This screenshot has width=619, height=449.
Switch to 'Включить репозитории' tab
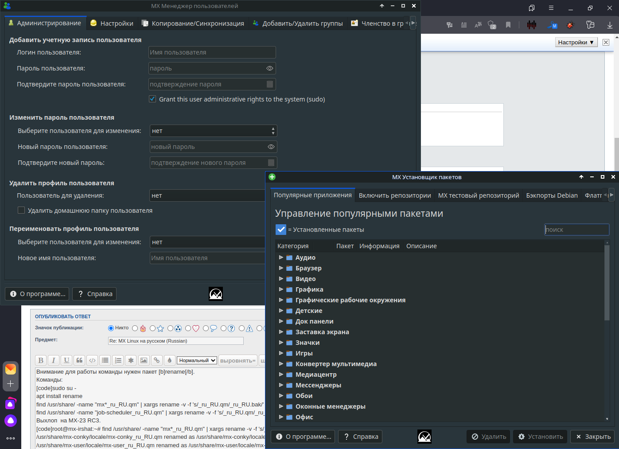coord(395,195)
